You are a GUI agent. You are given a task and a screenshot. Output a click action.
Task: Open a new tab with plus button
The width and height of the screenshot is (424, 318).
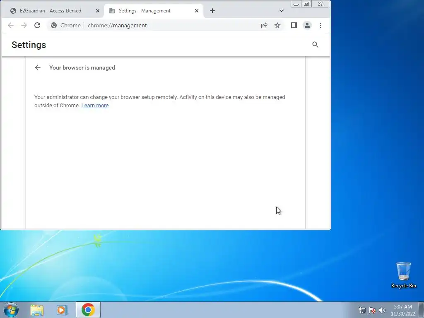[x=212, y=11]
